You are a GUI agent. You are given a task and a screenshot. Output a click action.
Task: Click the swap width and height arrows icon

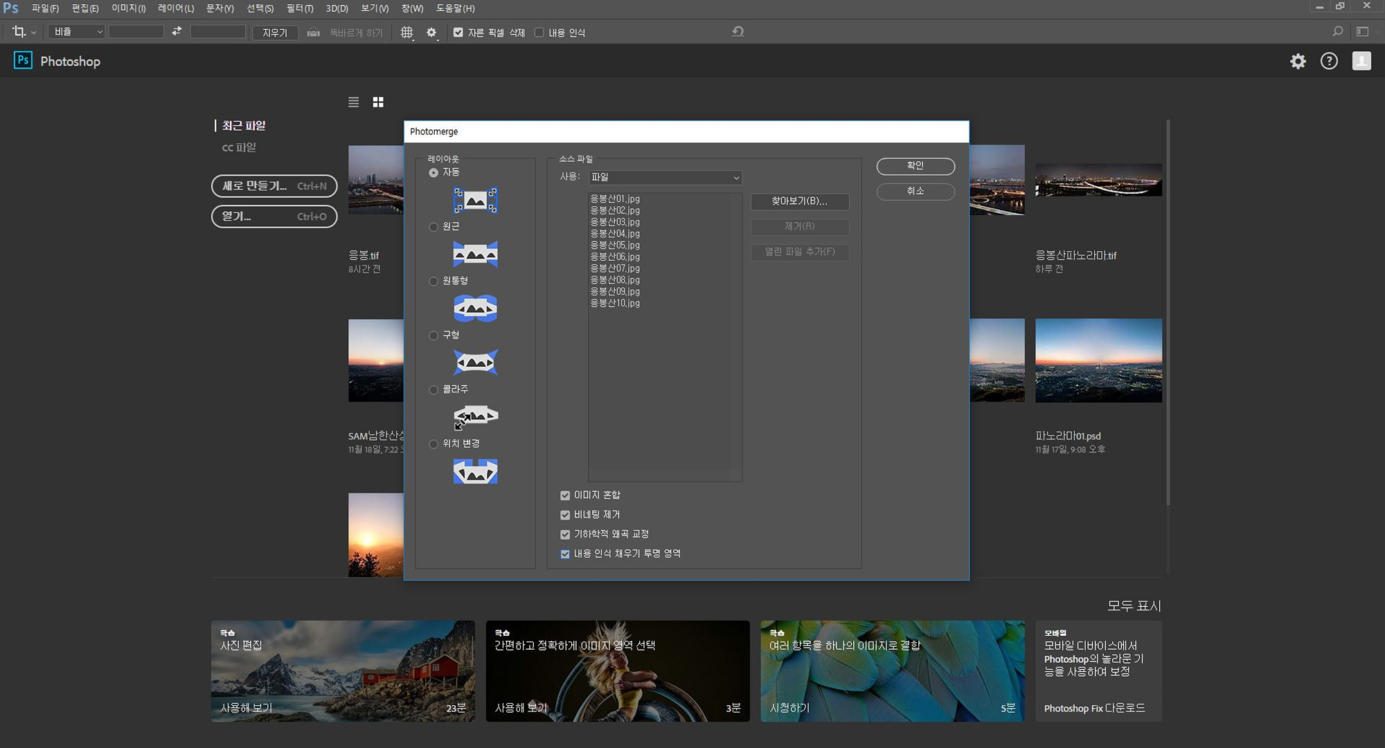click(x=177, y=32)
